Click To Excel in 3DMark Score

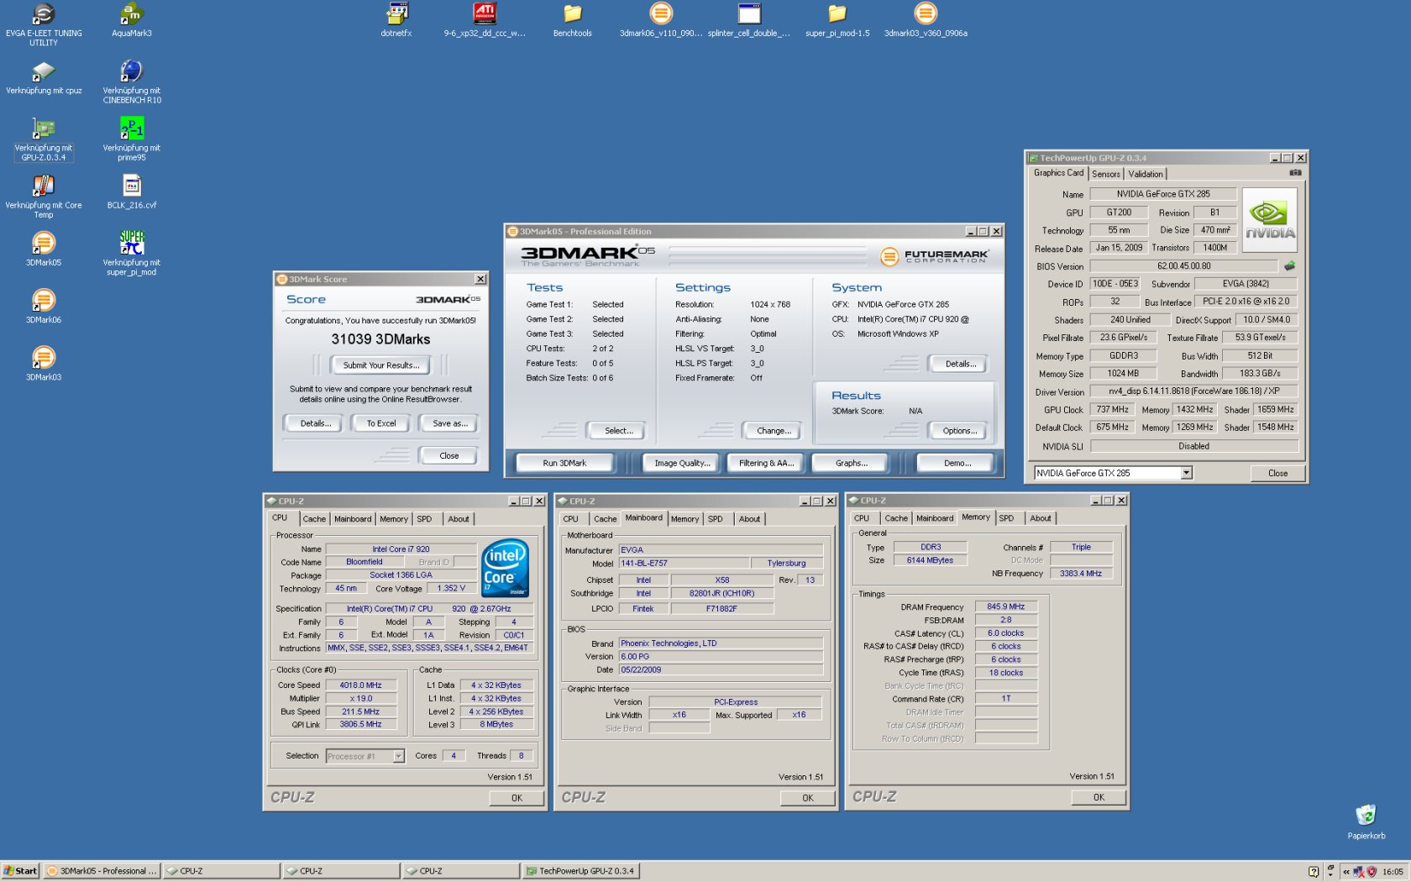click(x=381, y=423)
